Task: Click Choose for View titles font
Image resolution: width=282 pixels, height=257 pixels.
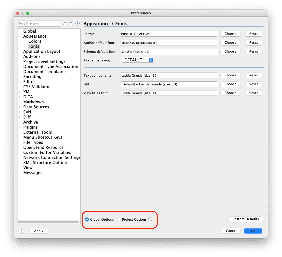Action: 230,93
